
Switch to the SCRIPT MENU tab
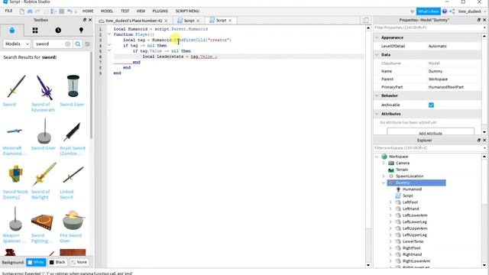click(x=187, y=11)
